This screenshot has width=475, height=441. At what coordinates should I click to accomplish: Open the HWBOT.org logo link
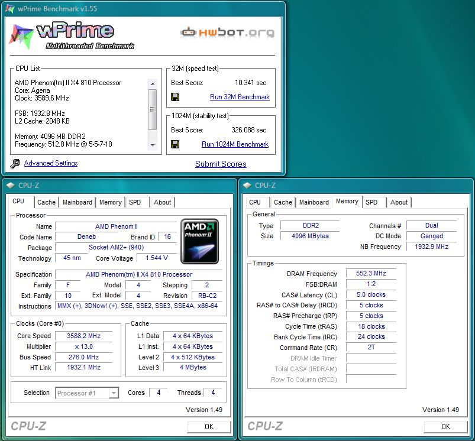(x=228, y=32)
